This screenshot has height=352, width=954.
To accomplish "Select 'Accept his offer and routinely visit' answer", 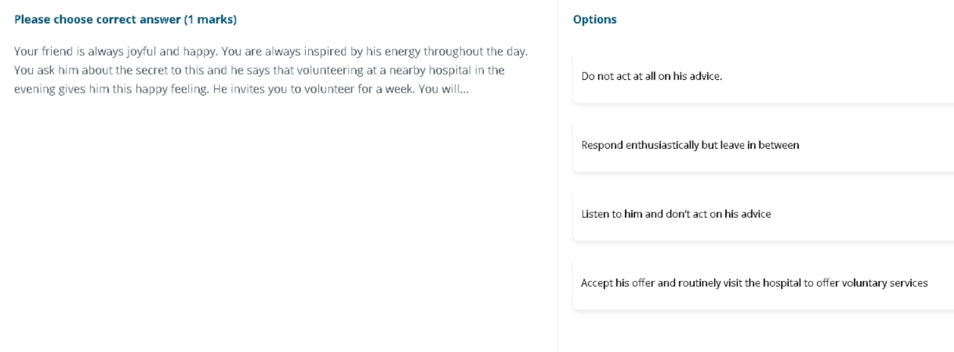I will point(763,283).
